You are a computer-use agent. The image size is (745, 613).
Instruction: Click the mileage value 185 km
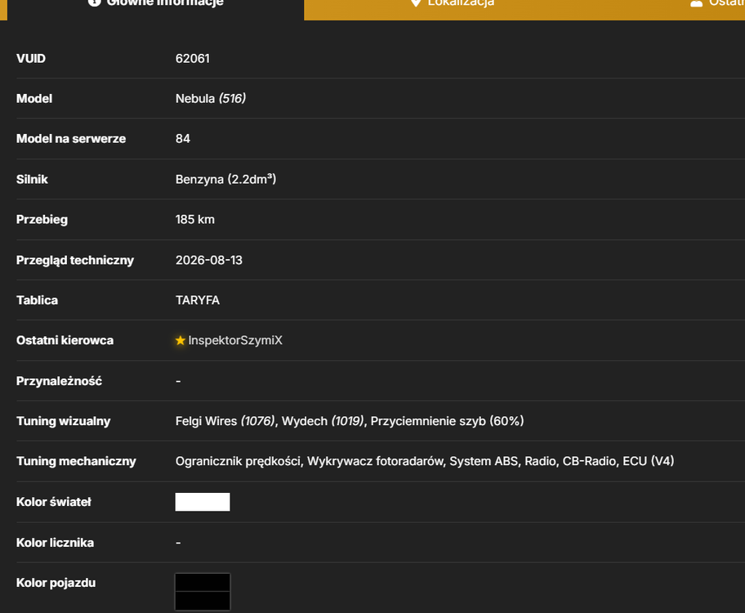coord(194,220)
